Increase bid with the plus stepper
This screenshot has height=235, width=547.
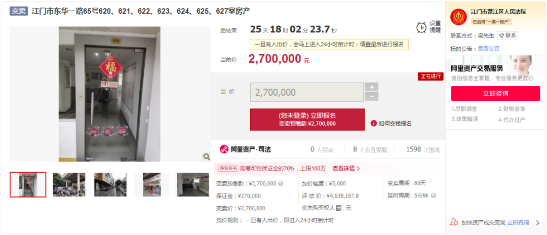point(372,87)
